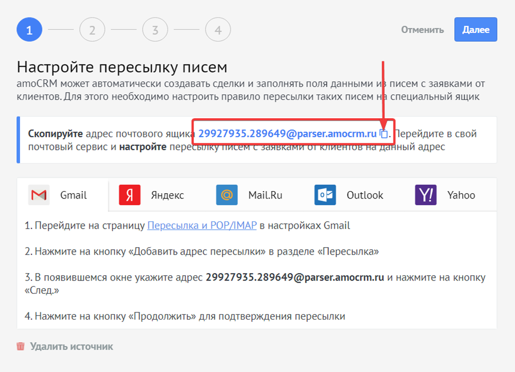Click the bold word Скопируйте
The height and width of the screenshot is (372, 515).
click(56, 134)
